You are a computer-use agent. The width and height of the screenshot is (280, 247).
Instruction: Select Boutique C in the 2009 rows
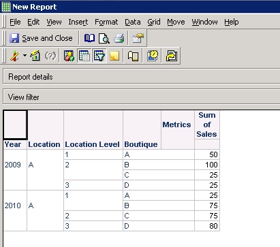coord(159,175)
